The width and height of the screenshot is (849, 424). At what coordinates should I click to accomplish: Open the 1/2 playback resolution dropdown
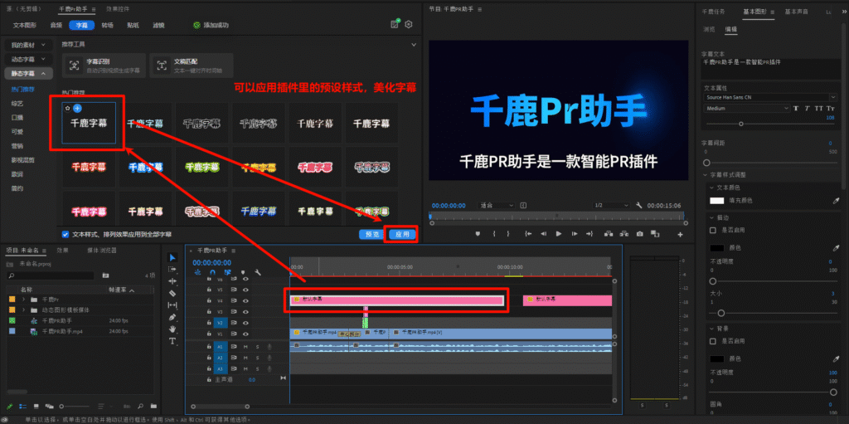611,206
